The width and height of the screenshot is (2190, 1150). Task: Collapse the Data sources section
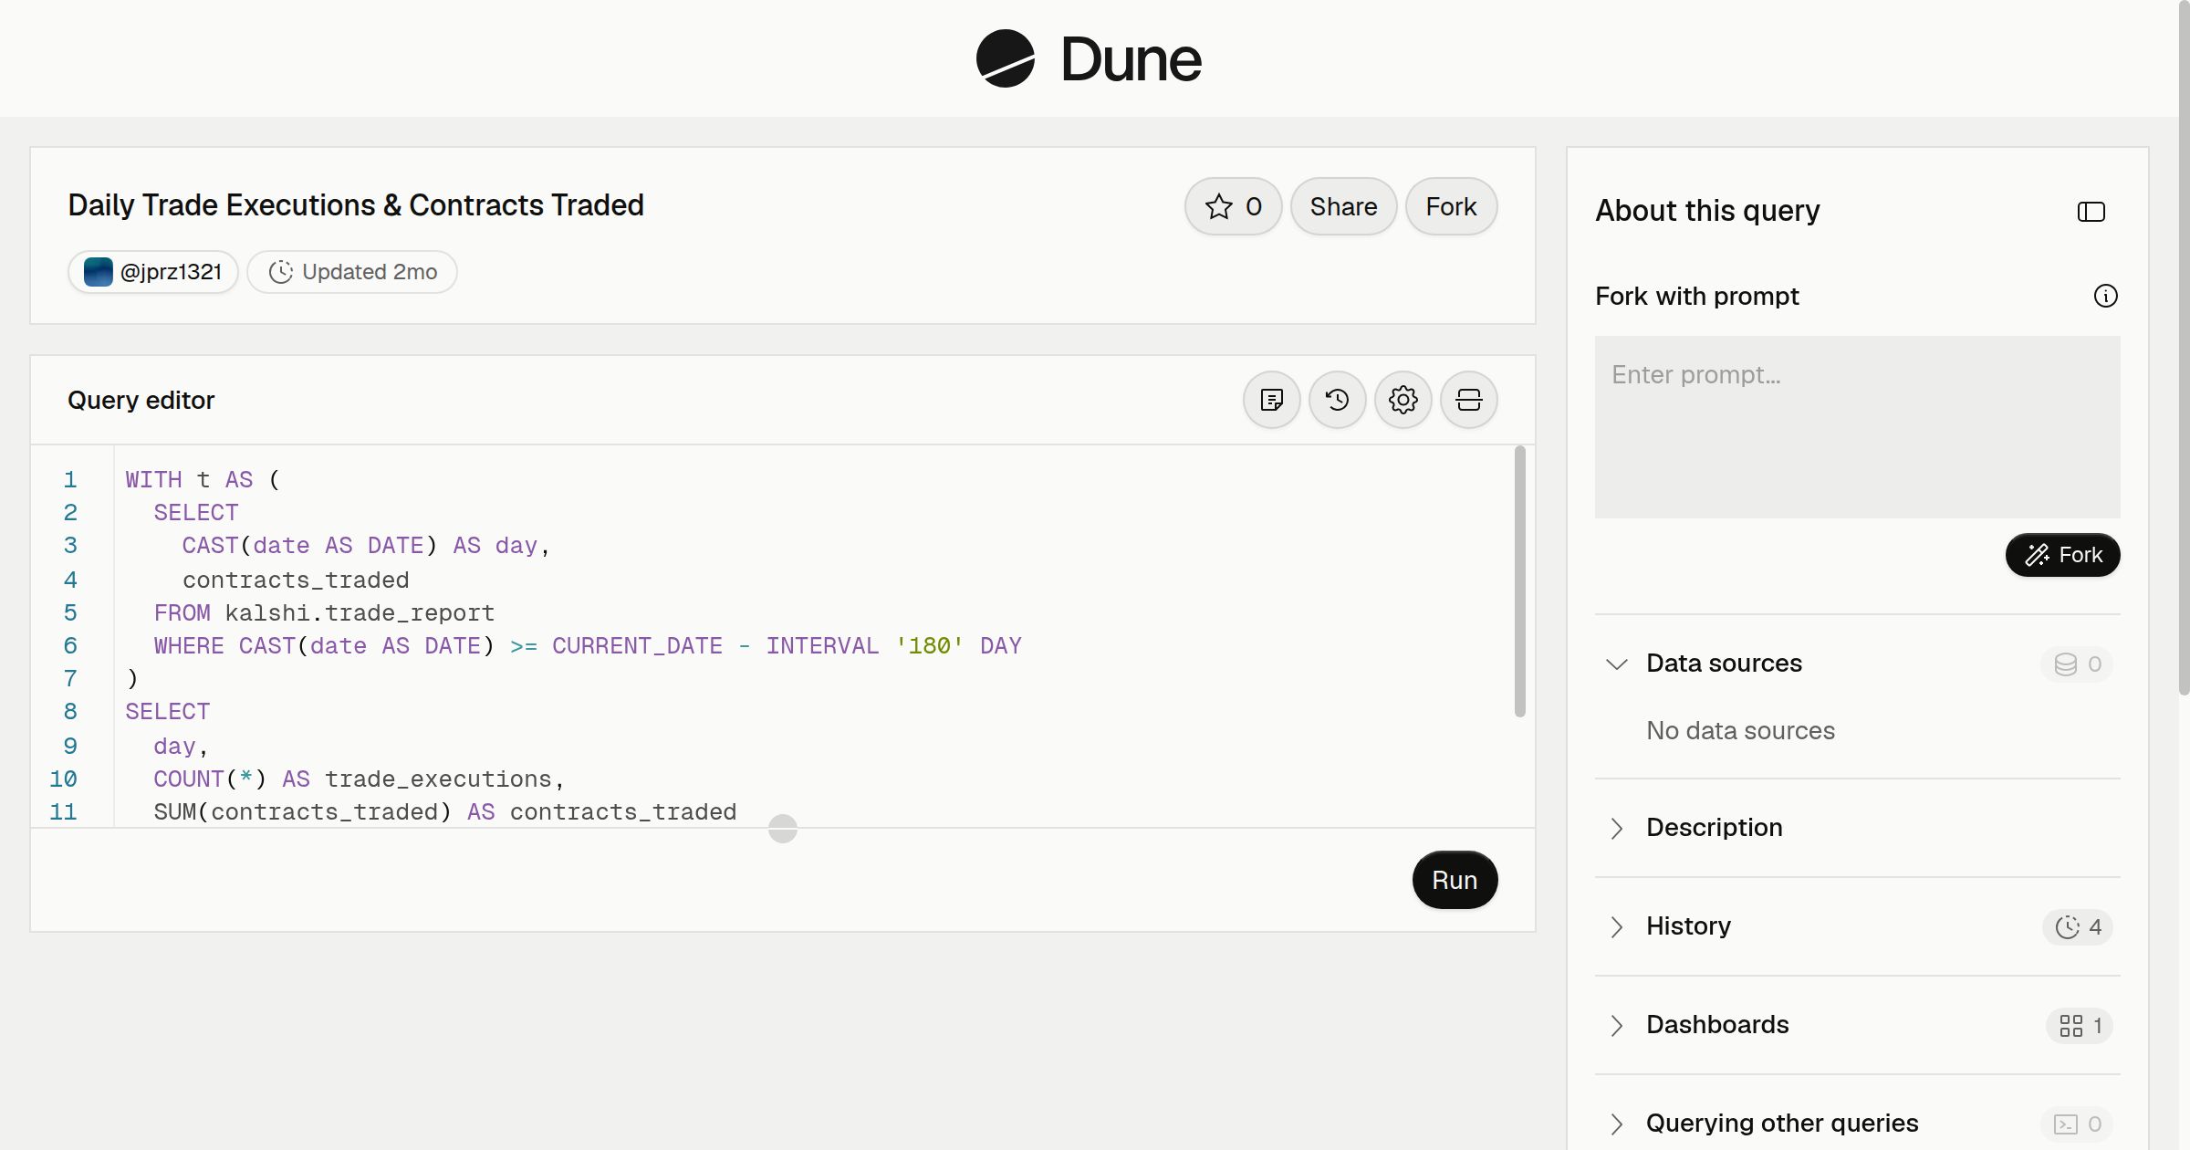pos(1857,664)
